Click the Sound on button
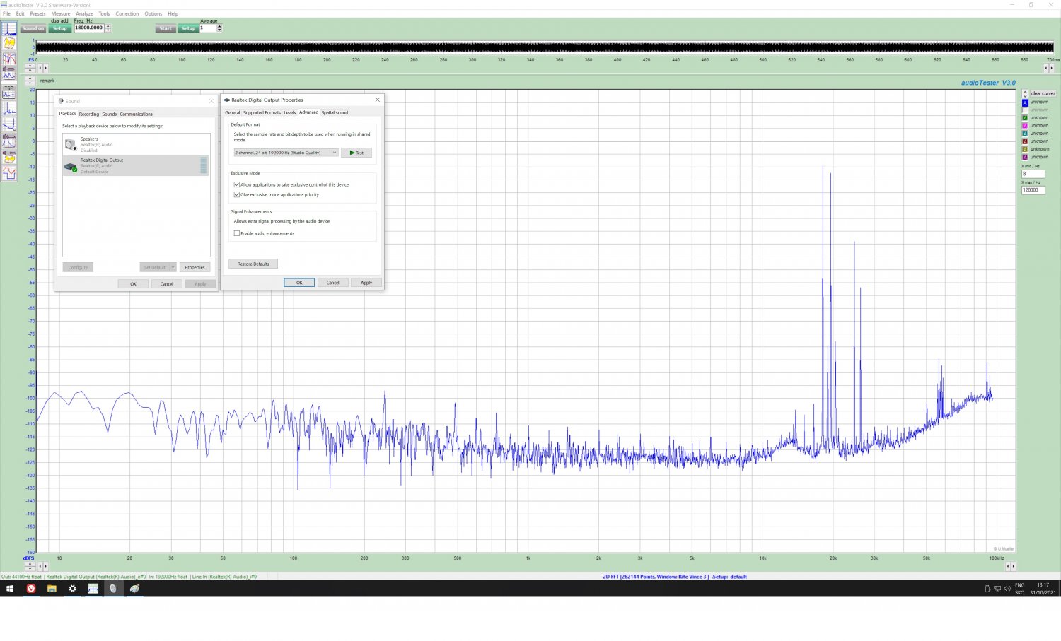 point(33,28)
